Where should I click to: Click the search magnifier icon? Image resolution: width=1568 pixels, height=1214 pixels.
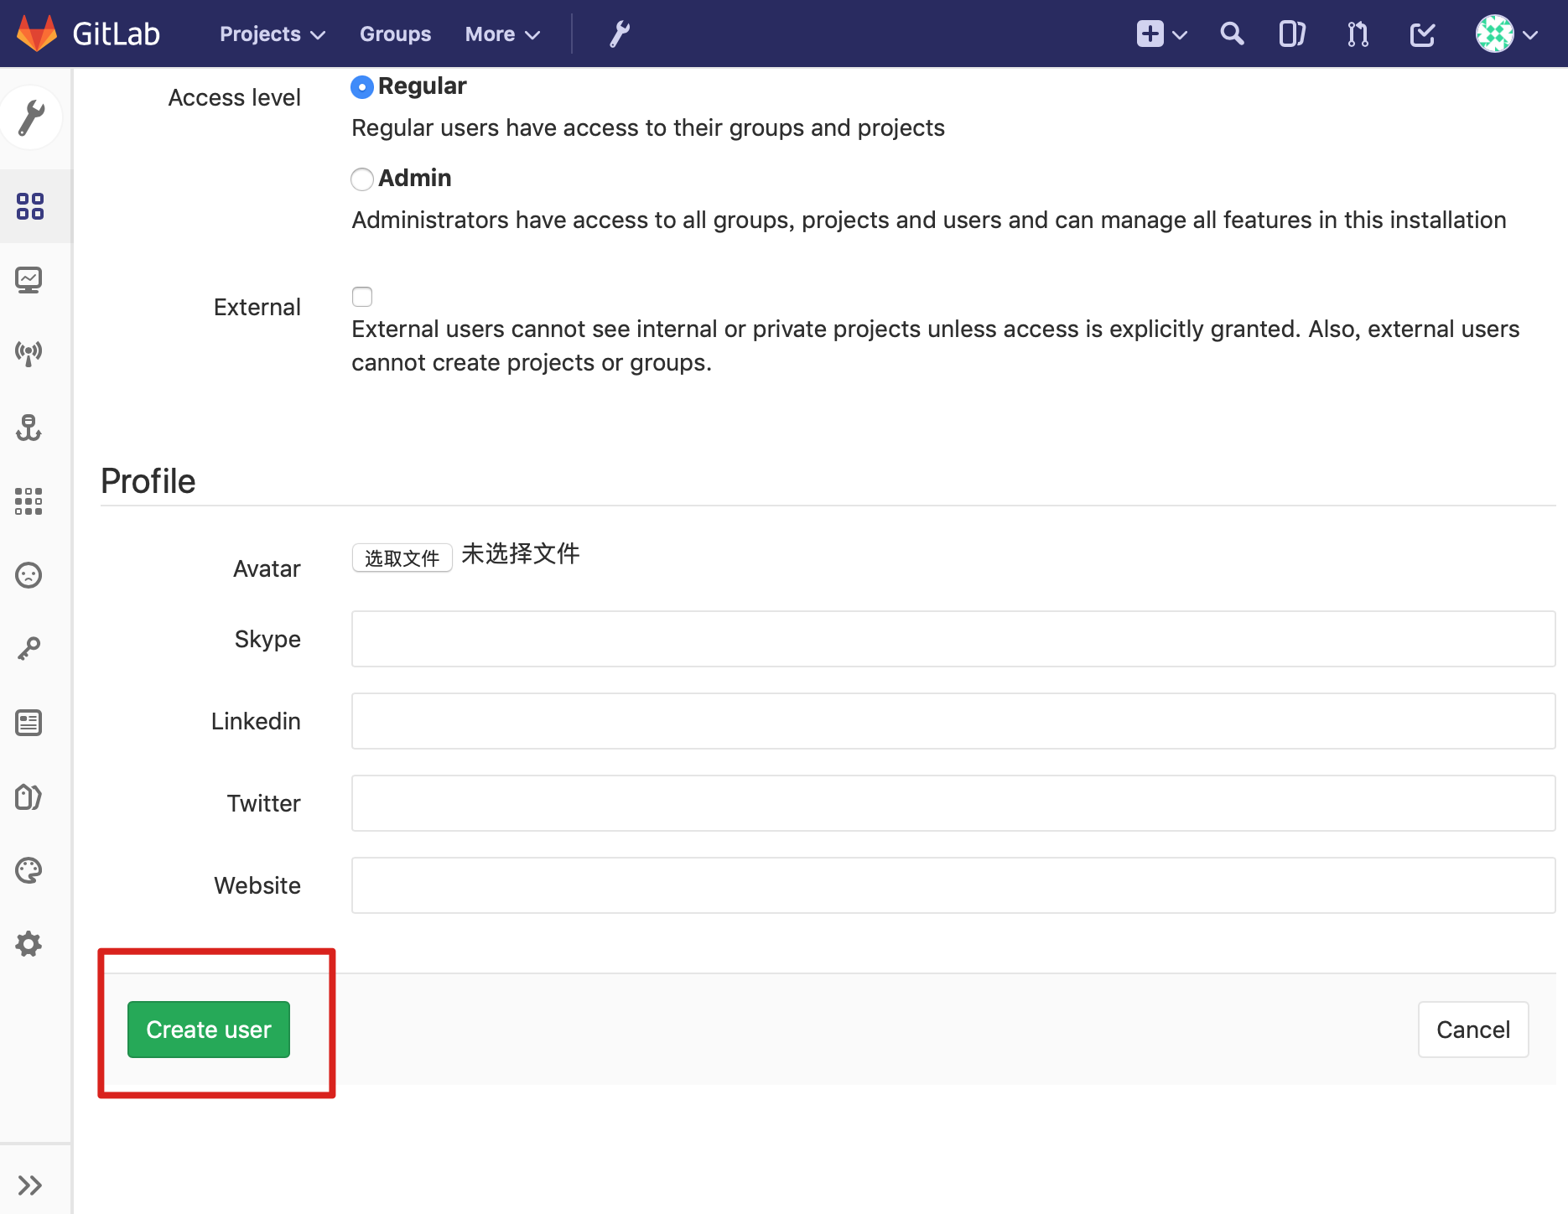[x=1232, y=34]
